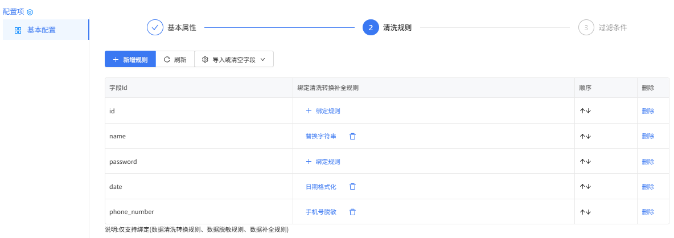Click trash icon next to 手机号脱敏

click(x=352, y=212)
